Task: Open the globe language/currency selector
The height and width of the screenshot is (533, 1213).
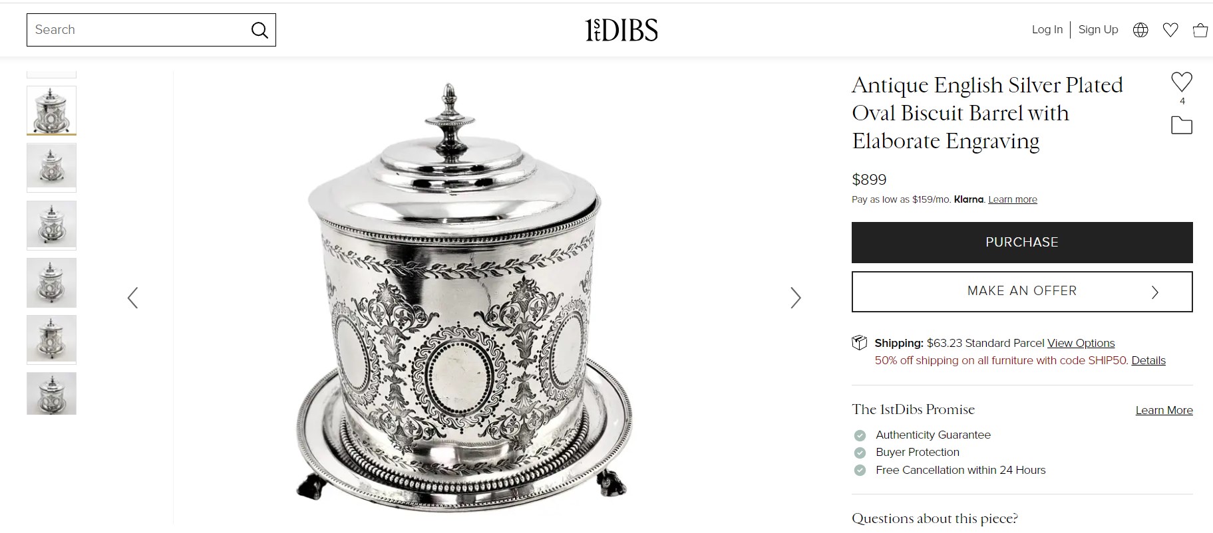Action: point(1140,30)
